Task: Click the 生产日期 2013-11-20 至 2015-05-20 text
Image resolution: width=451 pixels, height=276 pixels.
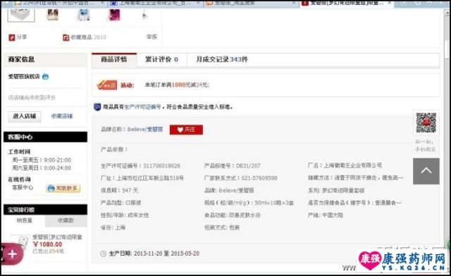Action: pos(154,253)
